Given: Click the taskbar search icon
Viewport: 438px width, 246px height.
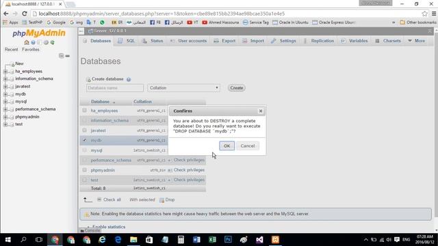Looking at the screenshot, I should (23, 240).
